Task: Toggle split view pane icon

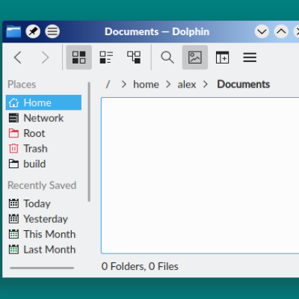Action: point(222,58)
